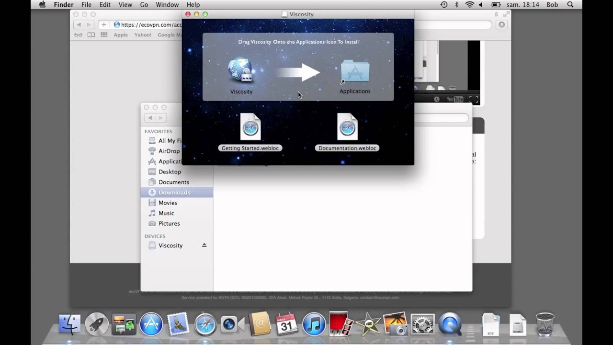The width and height of the screenshot is (613, 345).
Task: Open the Edit menu
Action: coord(105,5)
